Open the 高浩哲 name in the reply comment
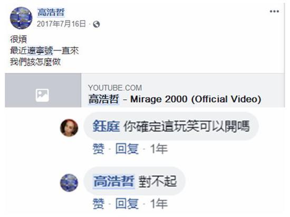The width and height of the screenshot is (290, 217). [114, 181]
